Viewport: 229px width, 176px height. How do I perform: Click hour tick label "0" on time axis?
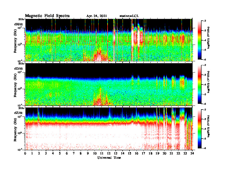[x=25, y=154]
